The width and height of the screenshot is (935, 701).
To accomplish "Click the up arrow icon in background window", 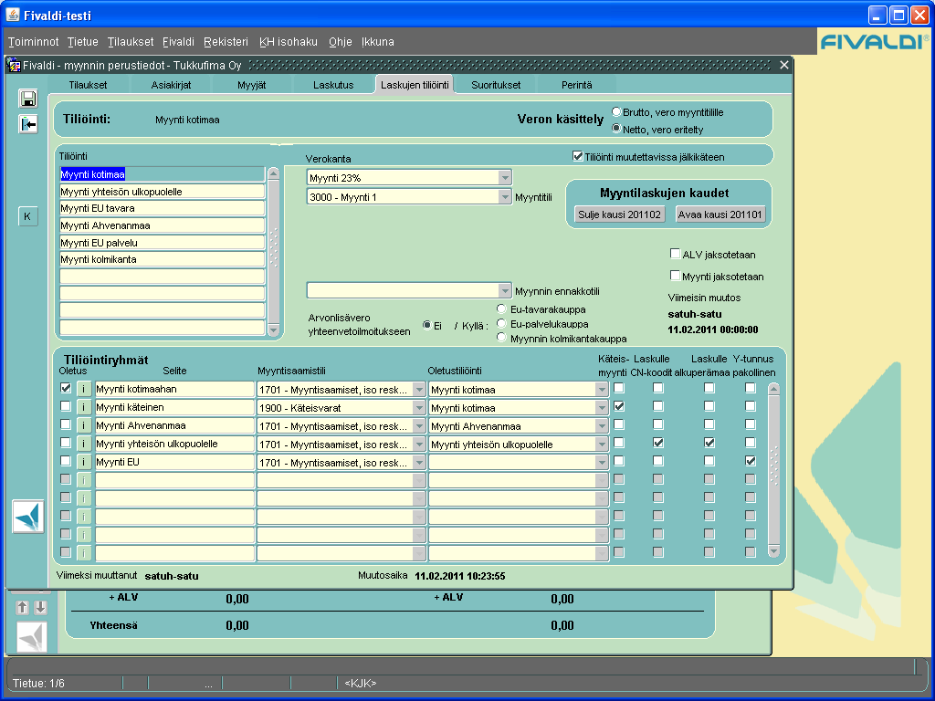I will (22, 607).
